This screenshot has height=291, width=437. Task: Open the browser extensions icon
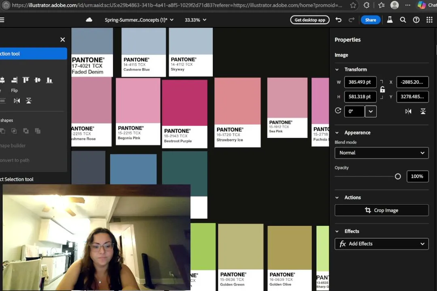(x=367, y=5)
